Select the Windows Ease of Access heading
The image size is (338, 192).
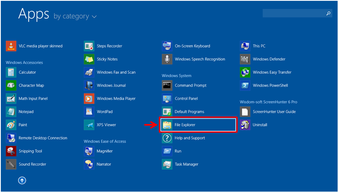coord(105,141)
